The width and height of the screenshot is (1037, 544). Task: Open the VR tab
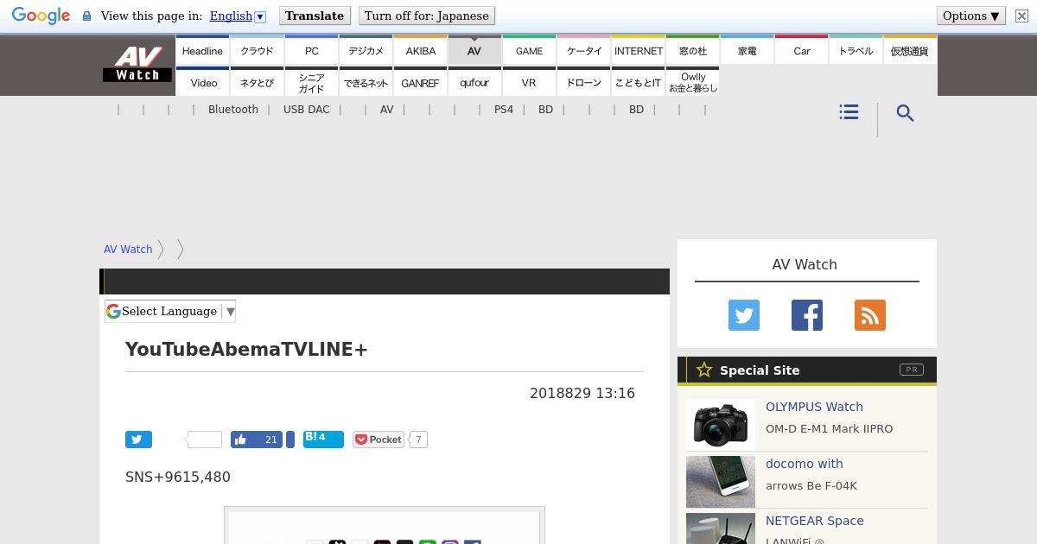(x=529, y=83)
